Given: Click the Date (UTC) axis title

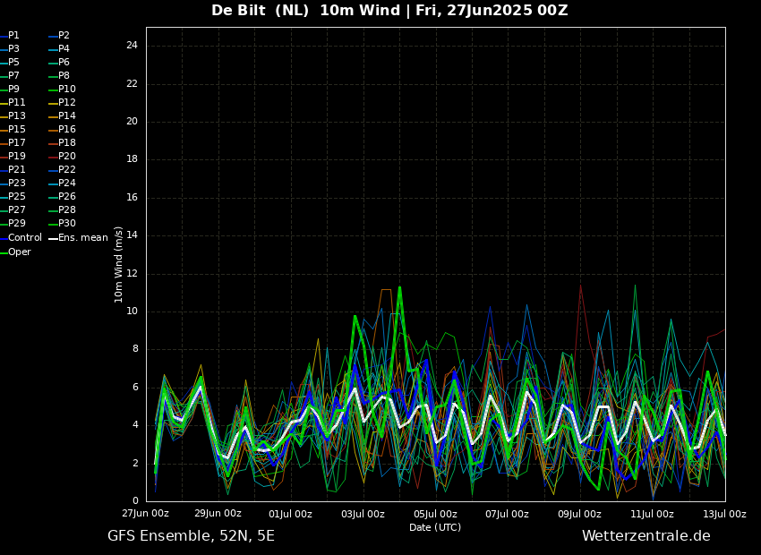Looking at the screenshot, I should click(x=435, y=527).
